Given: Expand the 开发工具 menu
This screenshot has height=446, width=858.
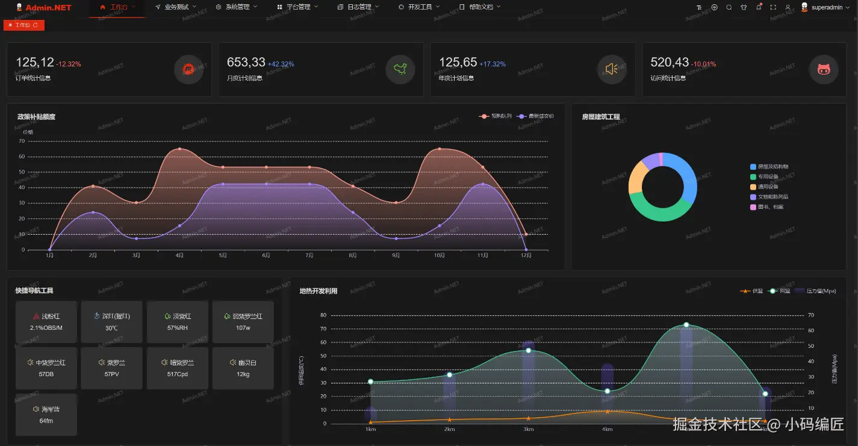Looking at the screenshot, I should (x=420, y=7).
